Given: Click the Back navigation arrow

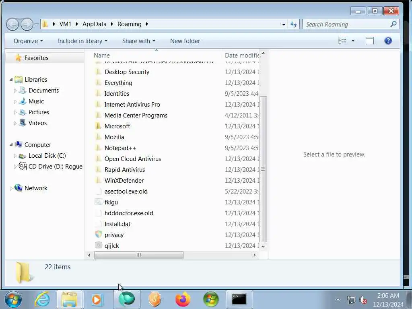Looking at the screenshot, I should (x=12, y=25).
